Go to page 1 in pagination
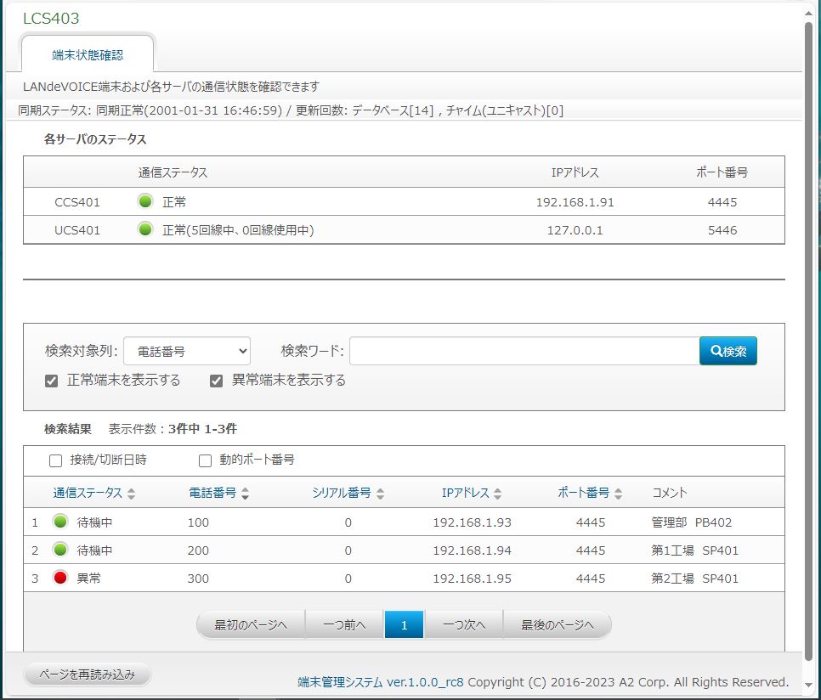 404,624
